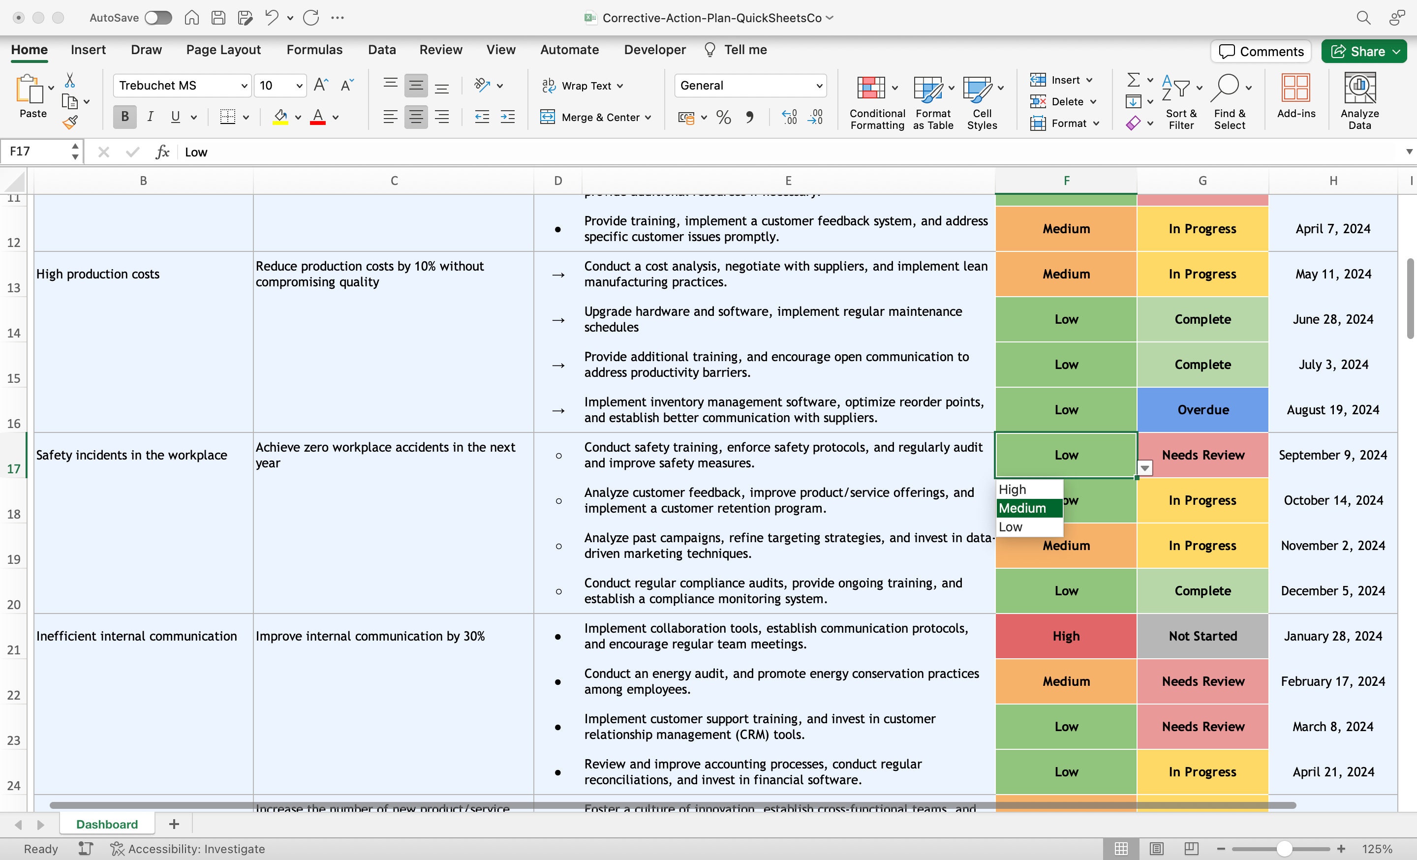Expand the font name dropdown Trebuchet MS

[x=244, y=86]
